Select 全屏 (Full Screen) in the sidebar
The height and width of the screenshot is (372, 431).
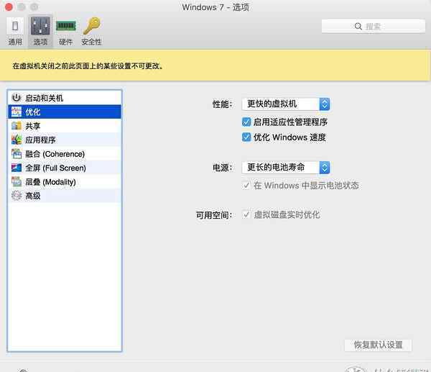pos(65,168)
